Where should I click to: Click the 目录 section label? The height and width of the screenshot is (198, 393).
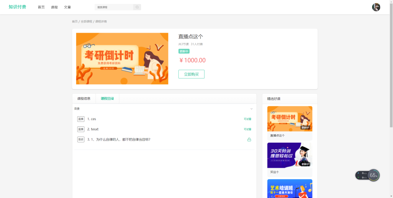click(77, 109)
